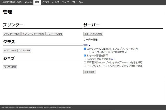
Task: Go to the ホーム tab
Action: pos(28,2)
